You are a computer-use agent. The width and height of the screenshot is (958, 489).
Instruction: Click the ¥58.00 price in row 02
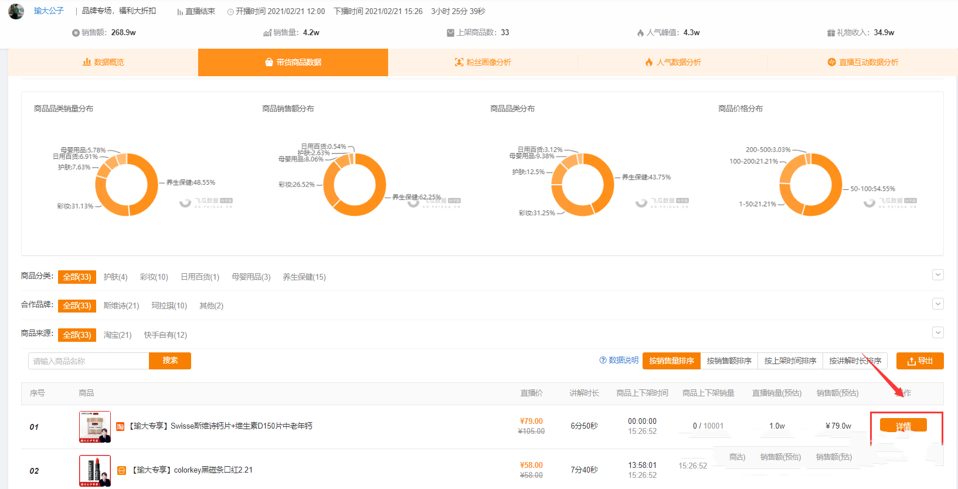(x=531, y=465)
